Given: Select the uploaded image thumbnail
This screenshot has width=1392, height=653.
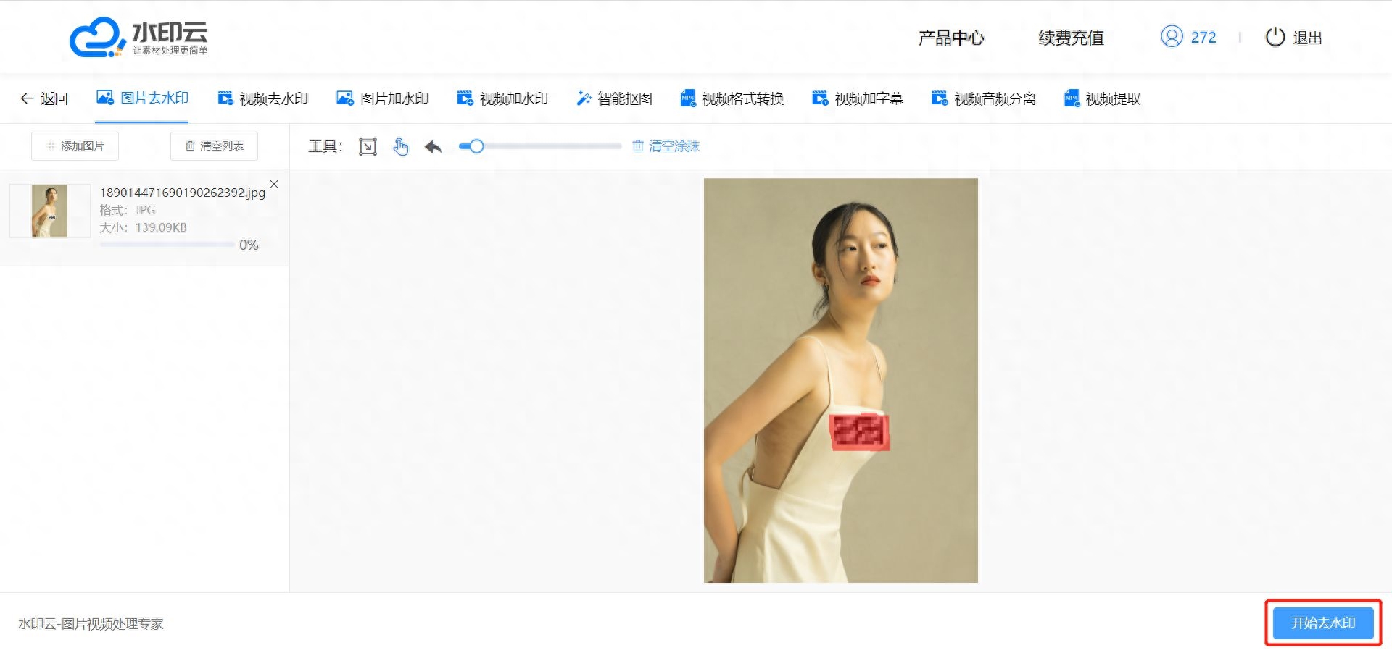Looking at the screenshot, I should pyautogui.click(x=49, y=211).
